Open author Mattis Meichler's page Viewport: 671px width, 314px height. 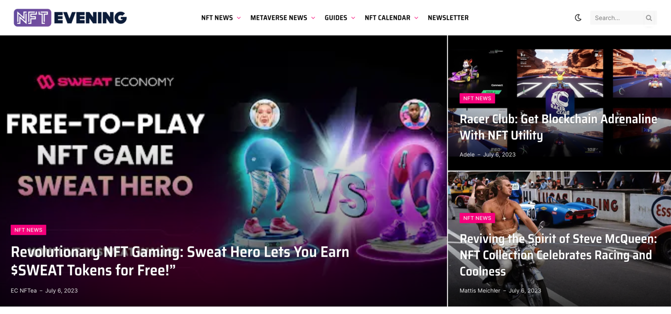point(480,290)
